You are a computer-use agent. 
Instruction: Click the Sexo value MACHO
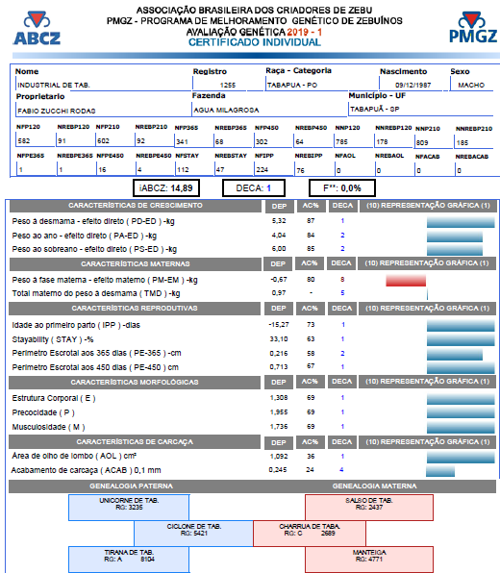471,86
